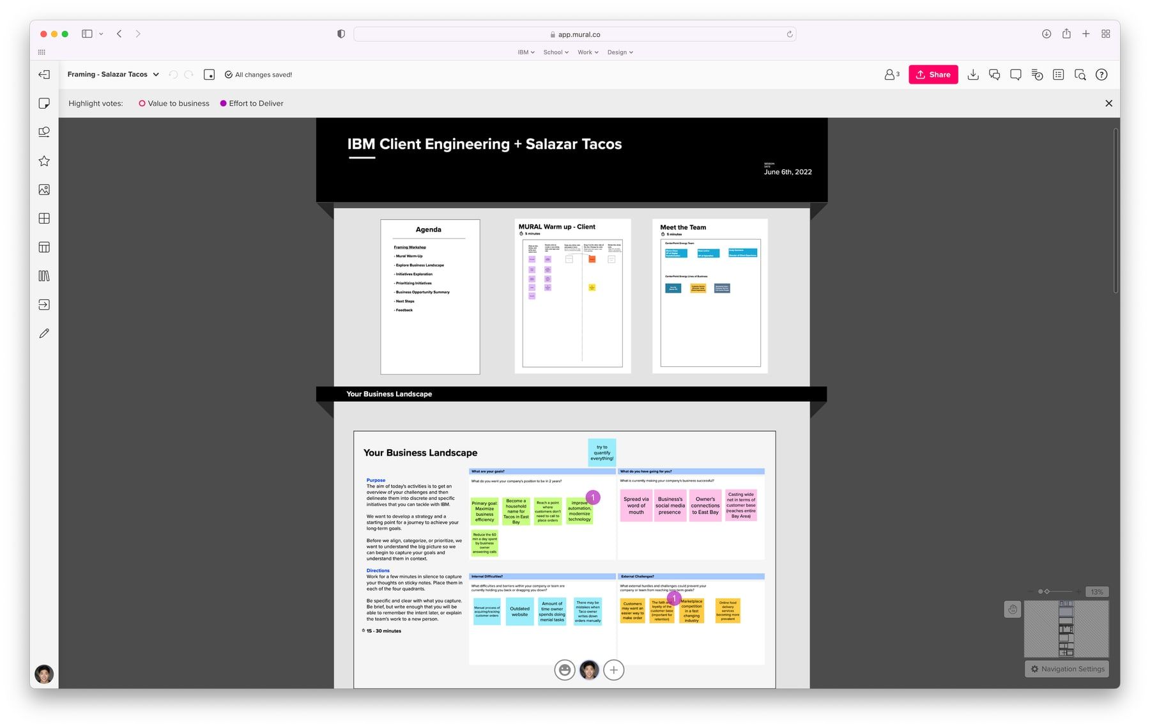View the 3 collaborators in mural
Viewport: 1150px width, 728px height.
tap(891, 75)
